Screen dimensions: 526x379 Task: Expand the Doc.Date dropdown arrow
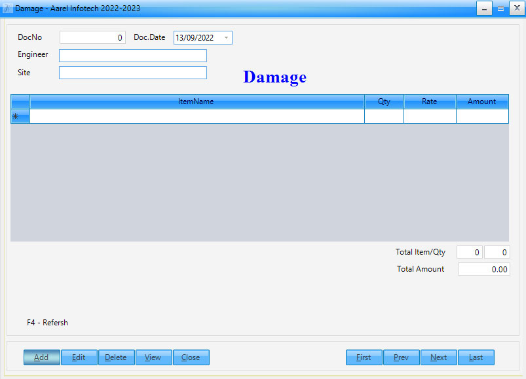tap(226, 38)
